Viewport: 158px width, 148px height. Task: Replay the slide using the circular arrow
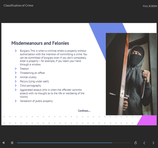tap(136, 143)
